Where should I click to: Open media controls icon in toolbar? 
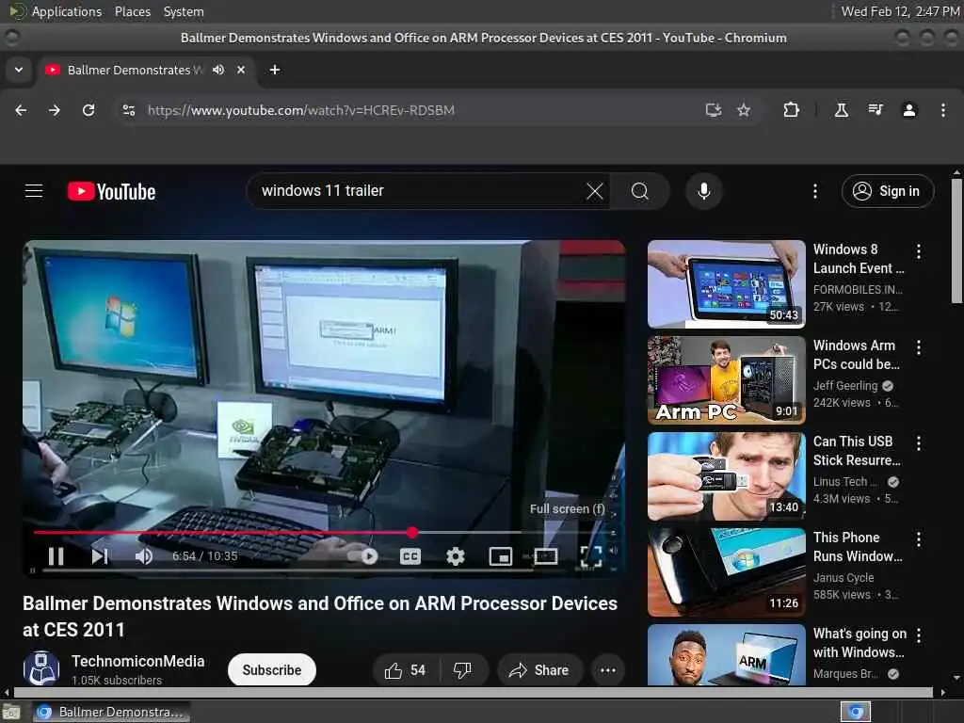pyautogui.click(x=876, y=110)
